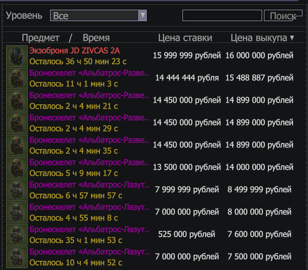The image size is (308, 270).
Task: Focus the search text field
Action: (x=222, y=16)
